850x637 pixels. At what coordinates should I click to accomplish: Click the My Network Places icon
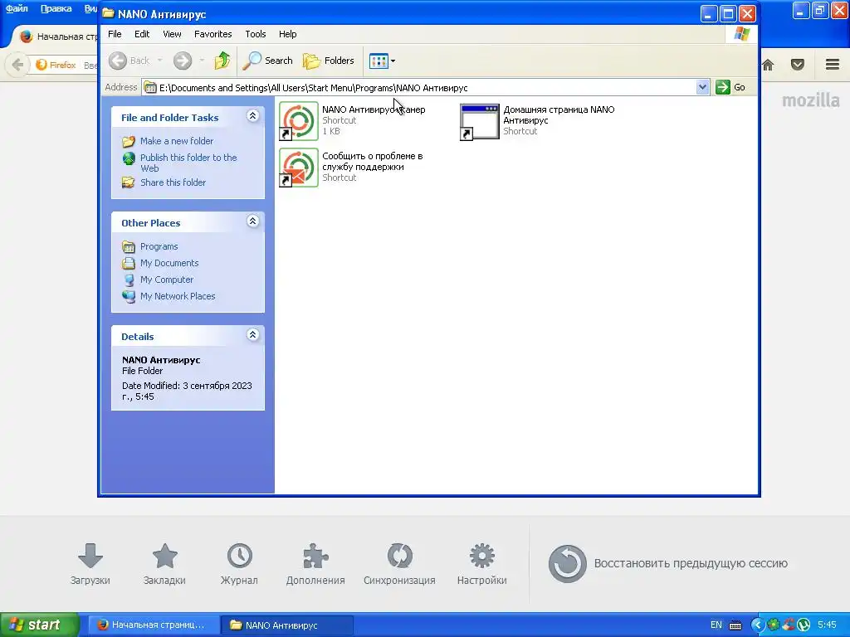[x=129, y=296]
